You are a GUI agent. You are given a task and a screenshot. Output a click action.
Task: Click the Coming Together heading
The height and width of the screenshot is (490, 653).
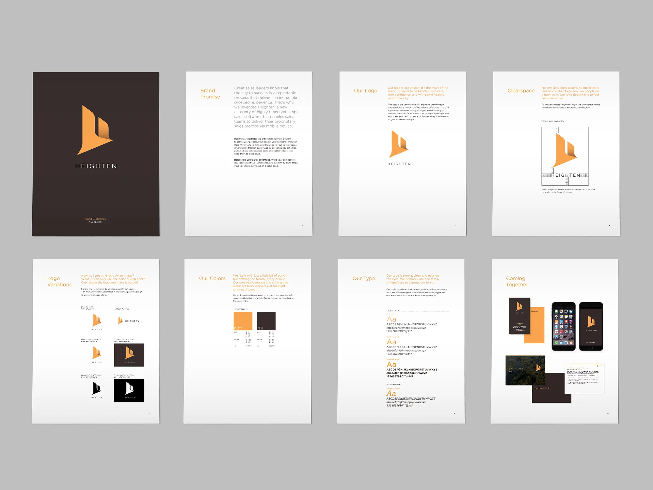click(517, 282)
